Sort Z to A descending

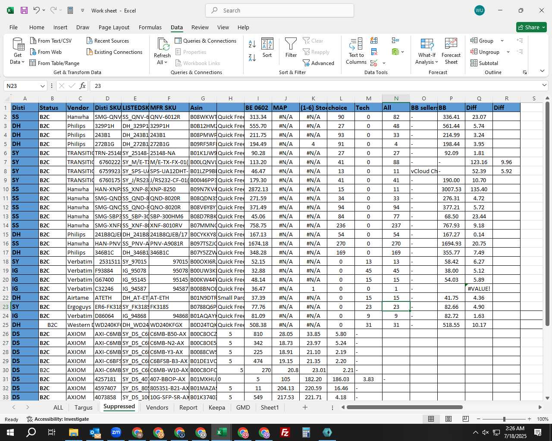coord(252,57)
